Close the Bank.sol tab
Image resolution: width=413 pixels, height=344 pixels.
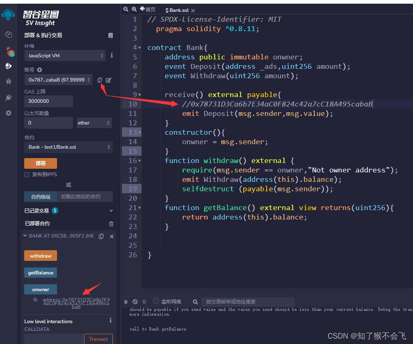point(193,11)
